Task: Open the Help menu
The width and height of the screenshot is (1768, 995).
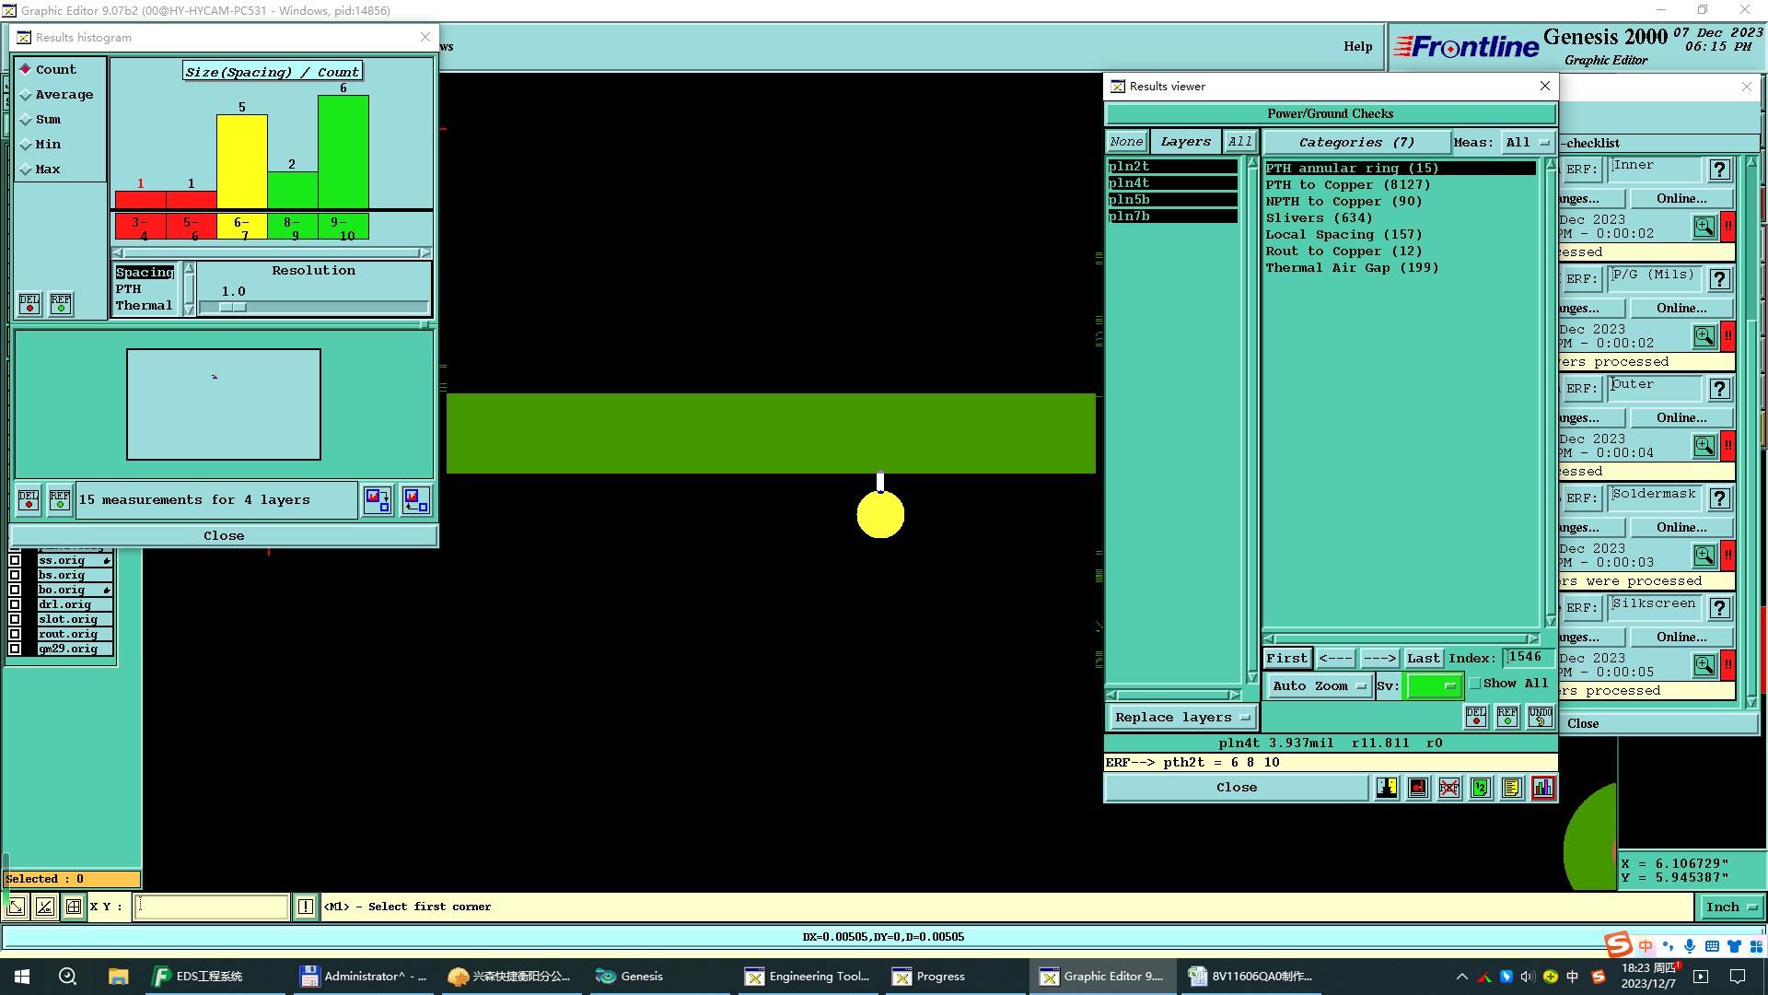Action: [1357, 47]
